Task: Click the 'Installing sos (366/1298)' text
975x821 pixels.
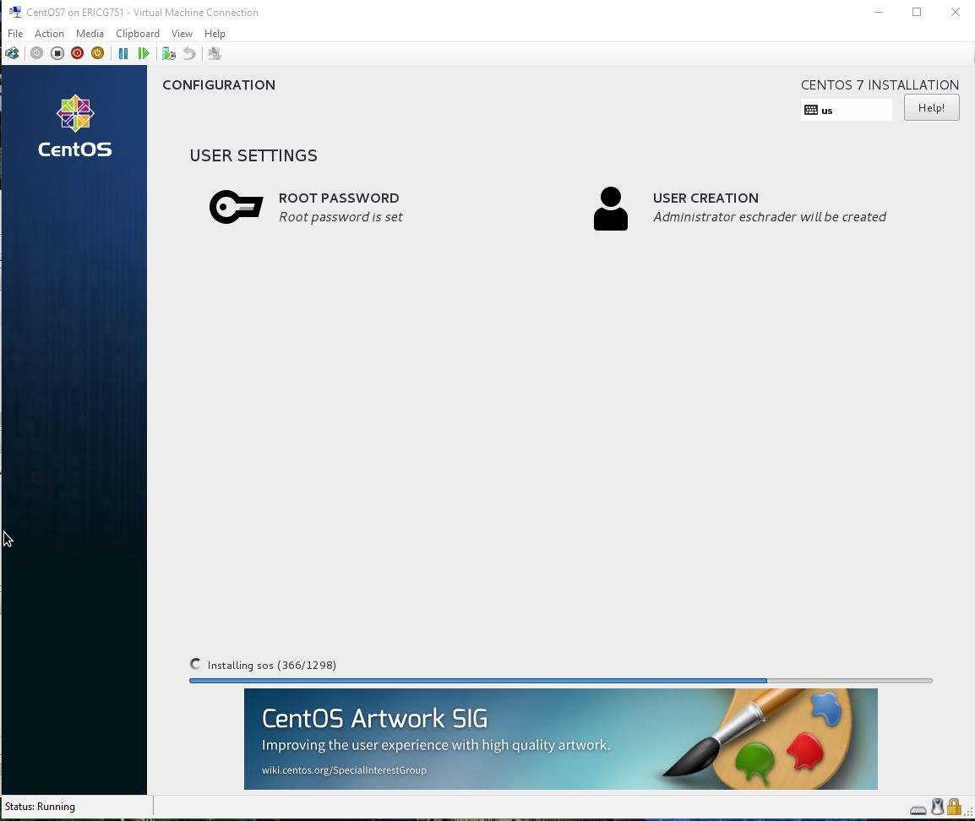Action: (272, 665)
